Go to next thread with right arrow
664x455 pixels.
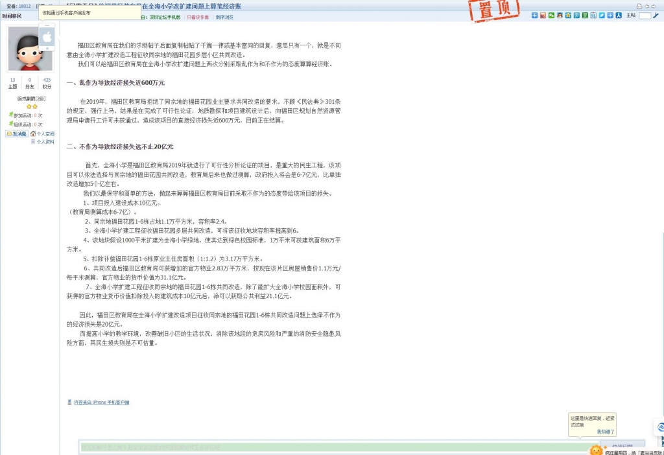click(x=654, y=5)
